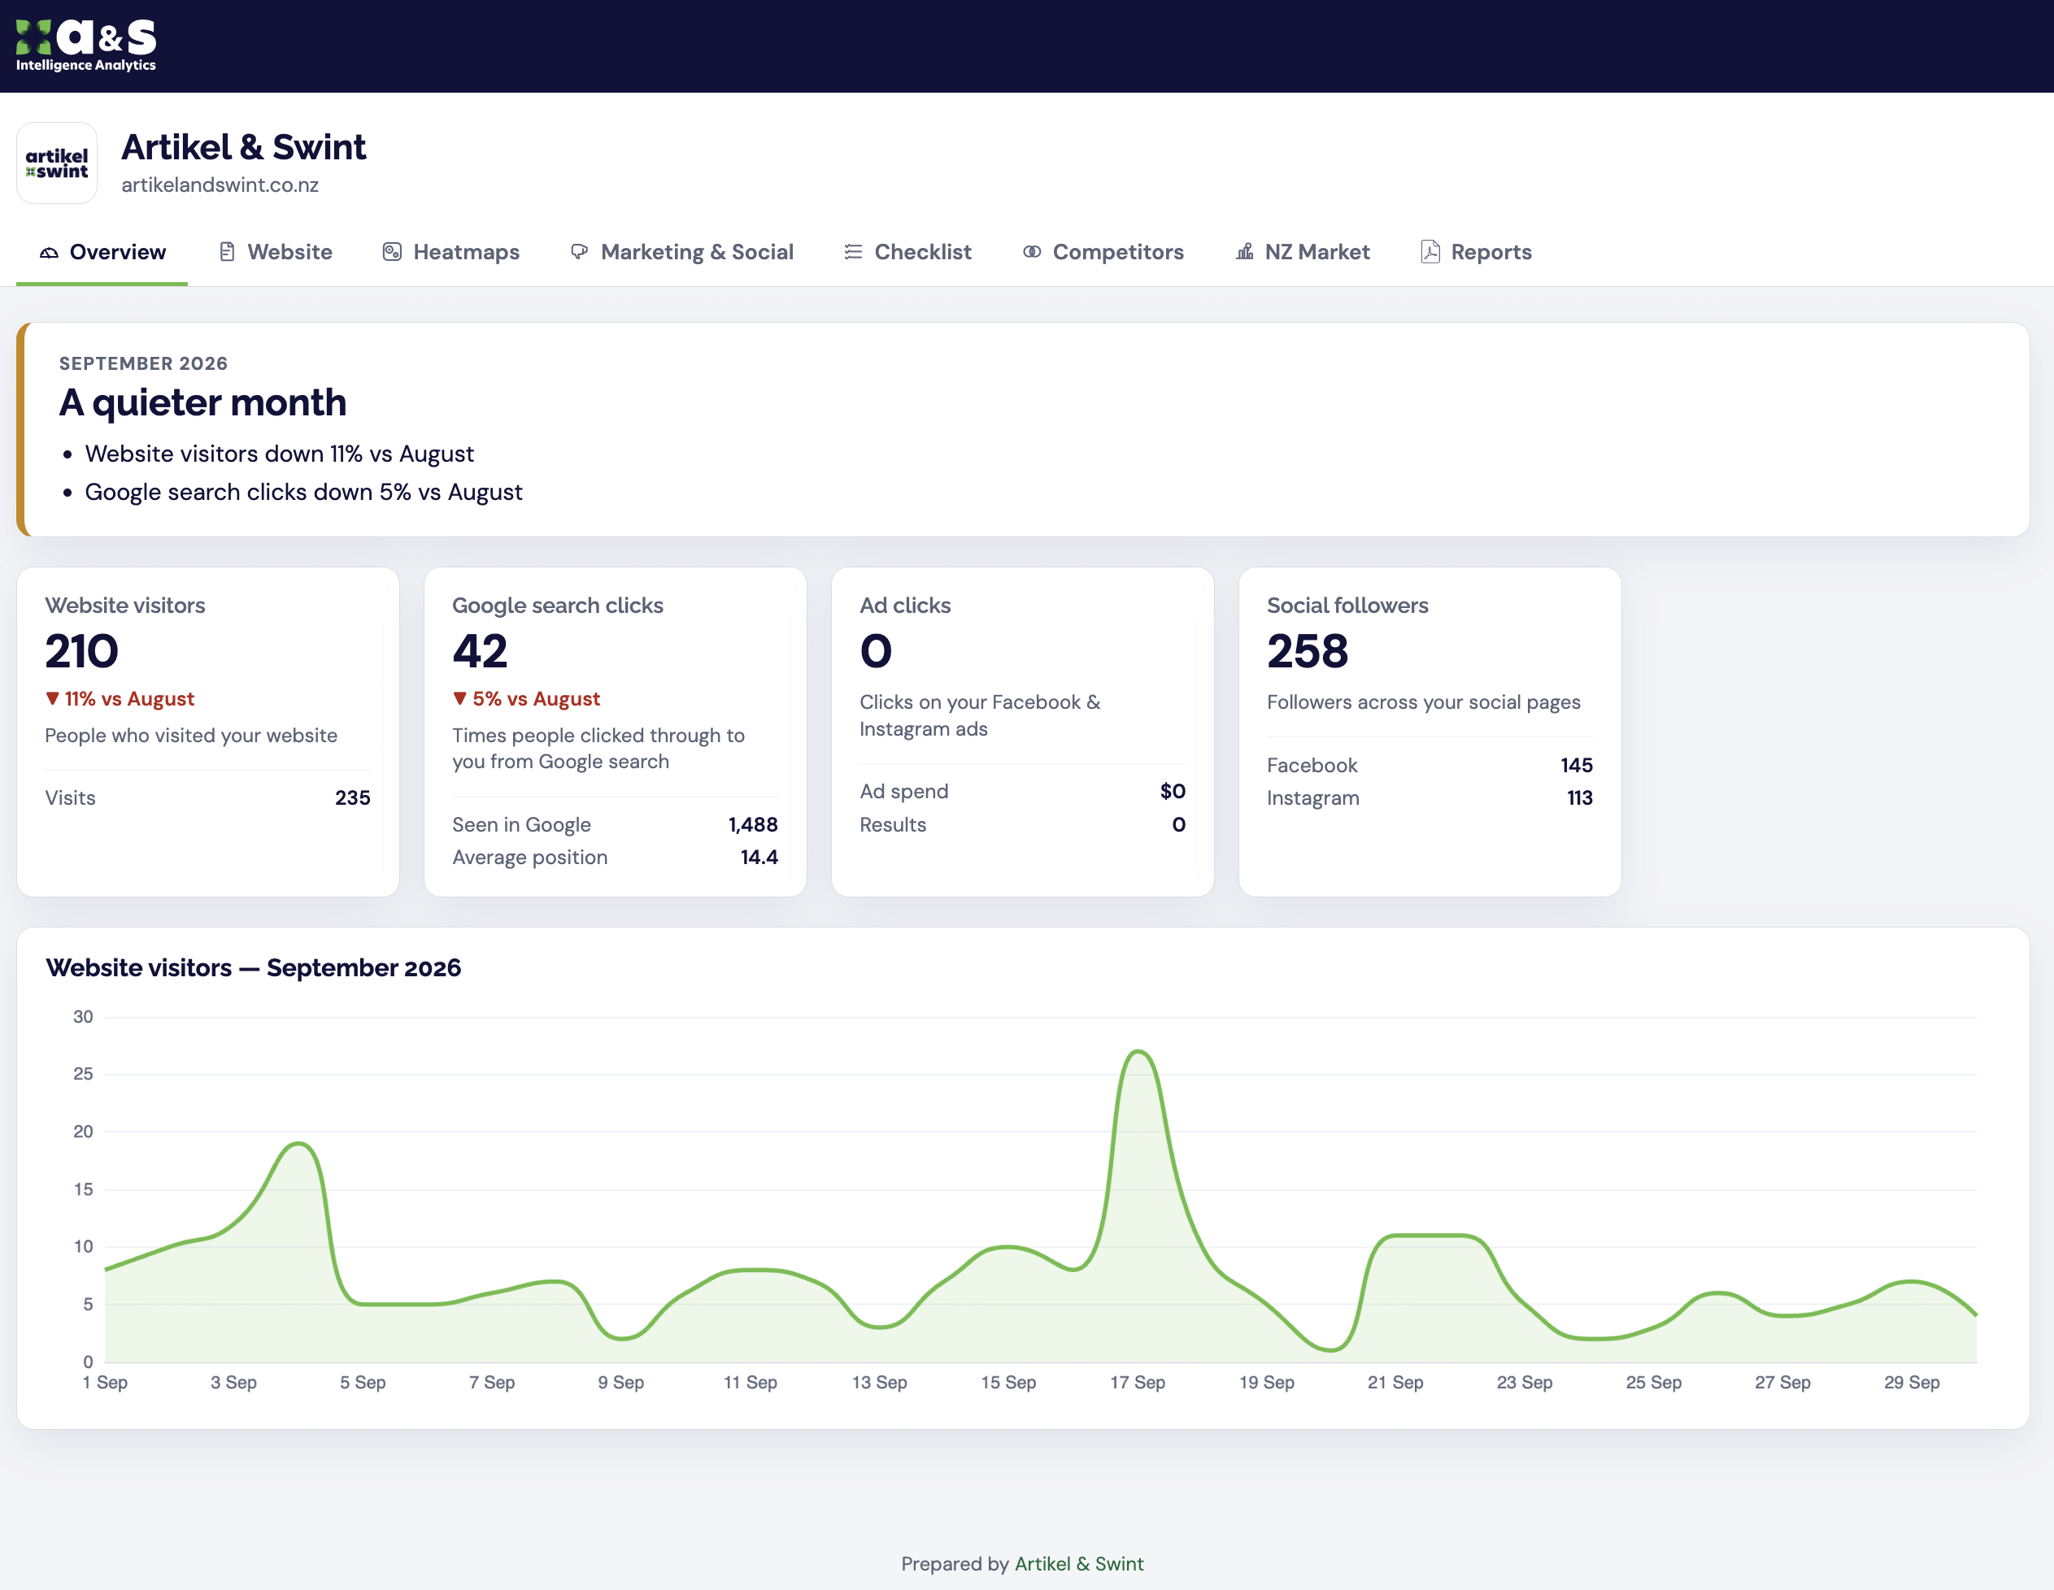
Task: Click the Reports PDF icon
Action: (x=1430, y=252)
